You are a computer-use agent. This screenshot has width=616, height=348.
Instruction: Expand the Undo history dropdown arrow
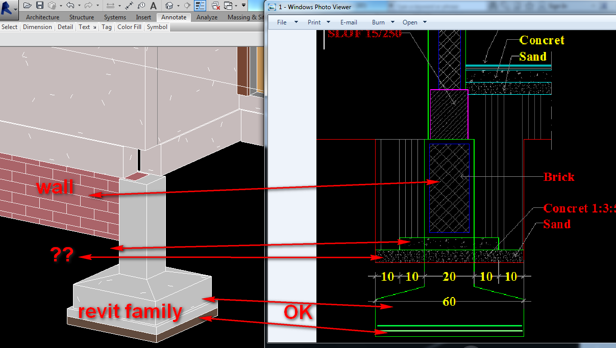click(79, 6)
